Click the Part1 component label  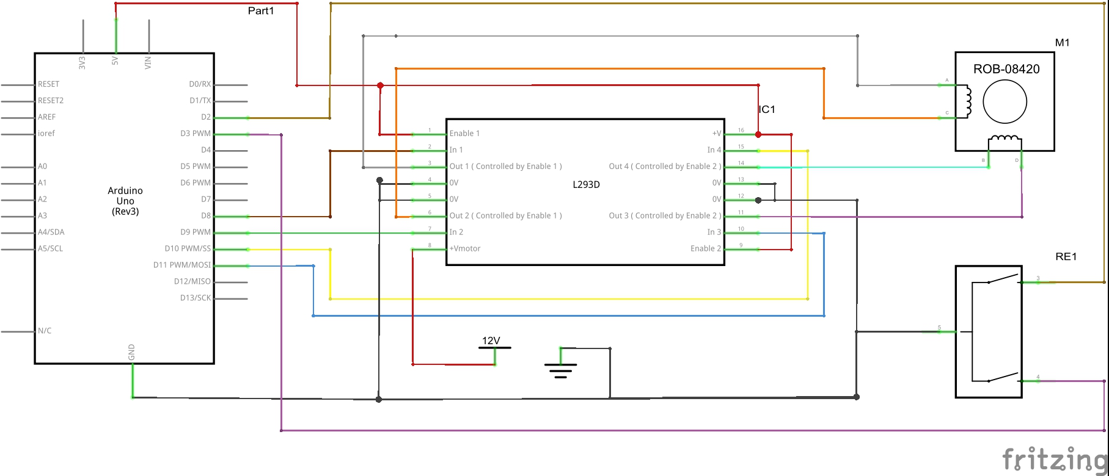click(x=261, y=11)
